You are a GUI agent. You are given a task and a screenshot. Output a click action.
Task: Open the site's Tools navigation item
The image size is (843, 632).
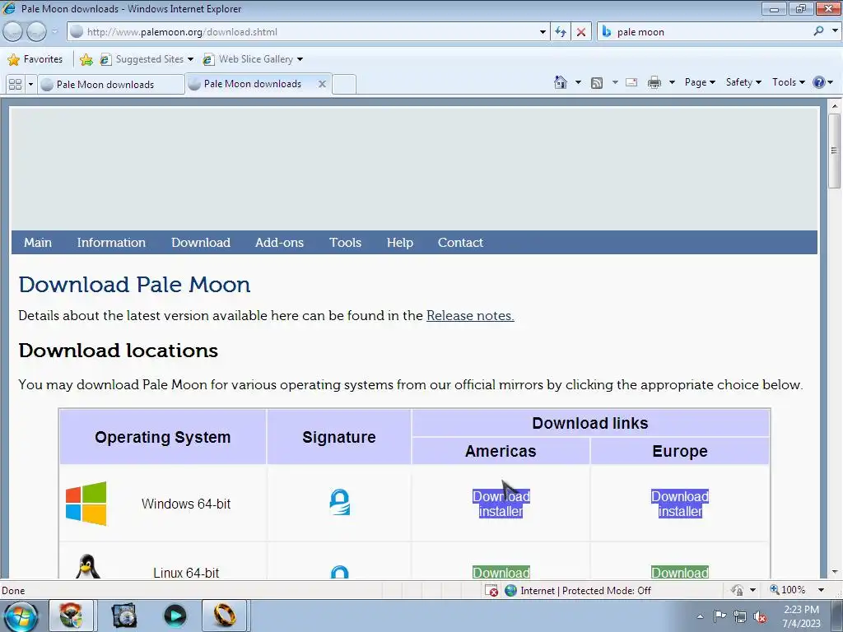coord(345,243)
